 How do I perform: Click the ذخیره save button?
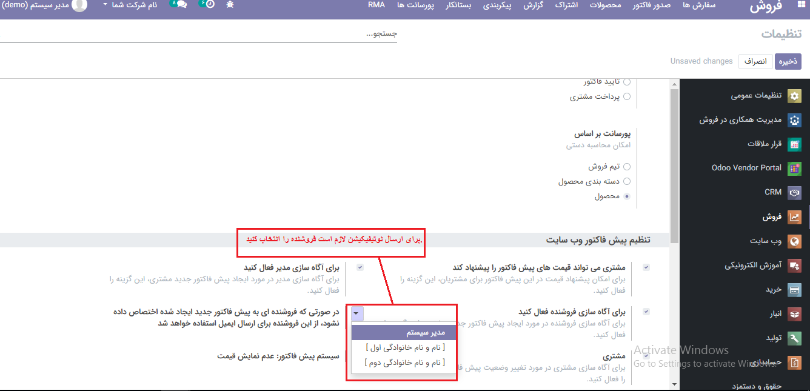coord(788,61)
